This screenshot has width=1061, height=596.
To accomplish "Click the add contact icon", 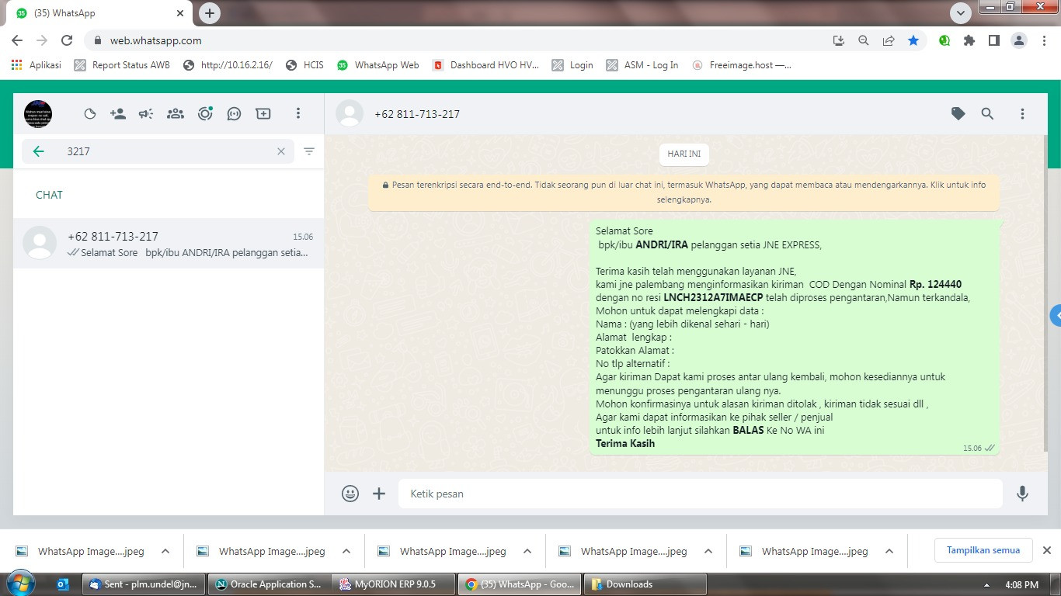I will pyautogui.click(x=118, y=114).
